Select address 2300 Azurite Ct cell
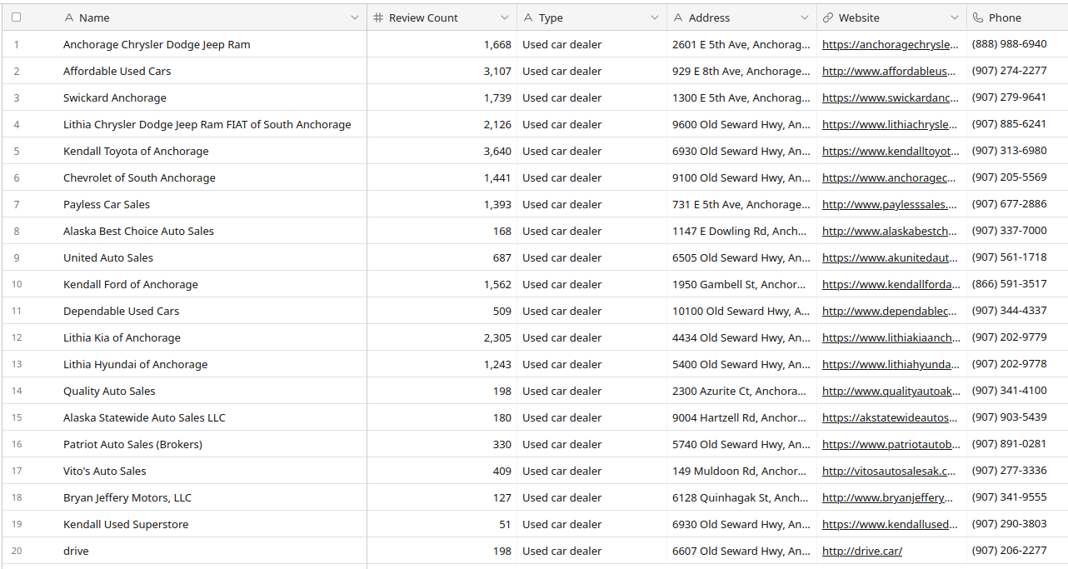The image size is (1068, 569). [742, 391]
